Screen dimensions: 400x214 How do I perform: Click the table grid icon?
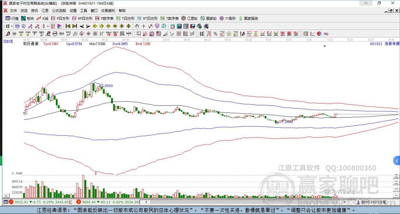point(306,34)
